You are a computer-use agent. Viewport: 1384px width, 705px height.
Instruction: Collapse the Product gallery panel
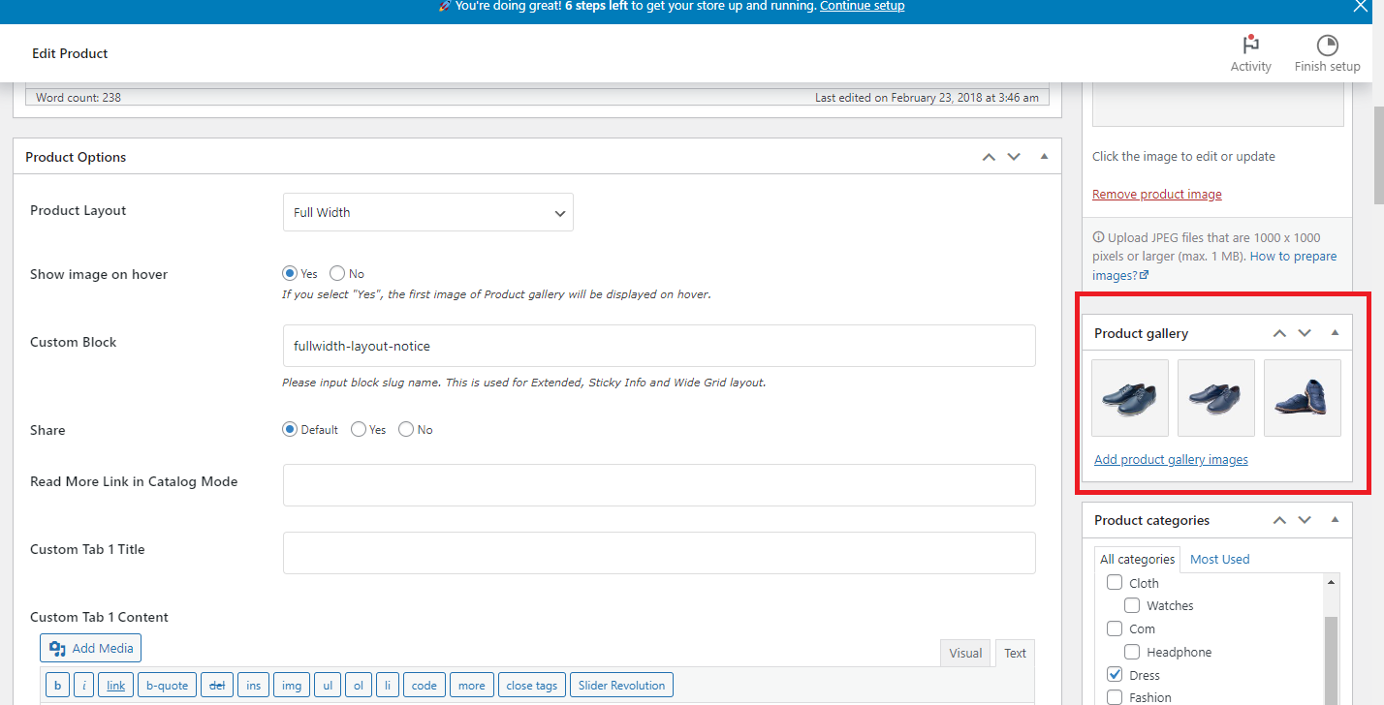pyautogui.click(x=1335, y=333)
